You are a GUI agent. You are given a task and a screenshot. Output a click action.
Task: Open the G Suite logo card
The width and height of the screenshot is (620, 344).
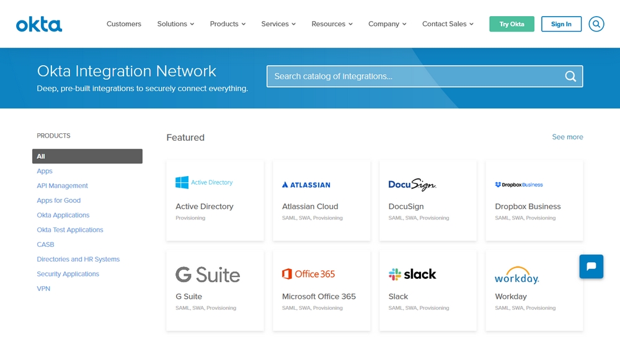[207, 275]
